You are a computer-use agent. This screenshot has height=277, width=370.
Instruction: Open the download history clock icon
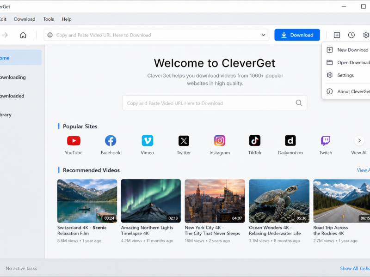click(351, 35)
